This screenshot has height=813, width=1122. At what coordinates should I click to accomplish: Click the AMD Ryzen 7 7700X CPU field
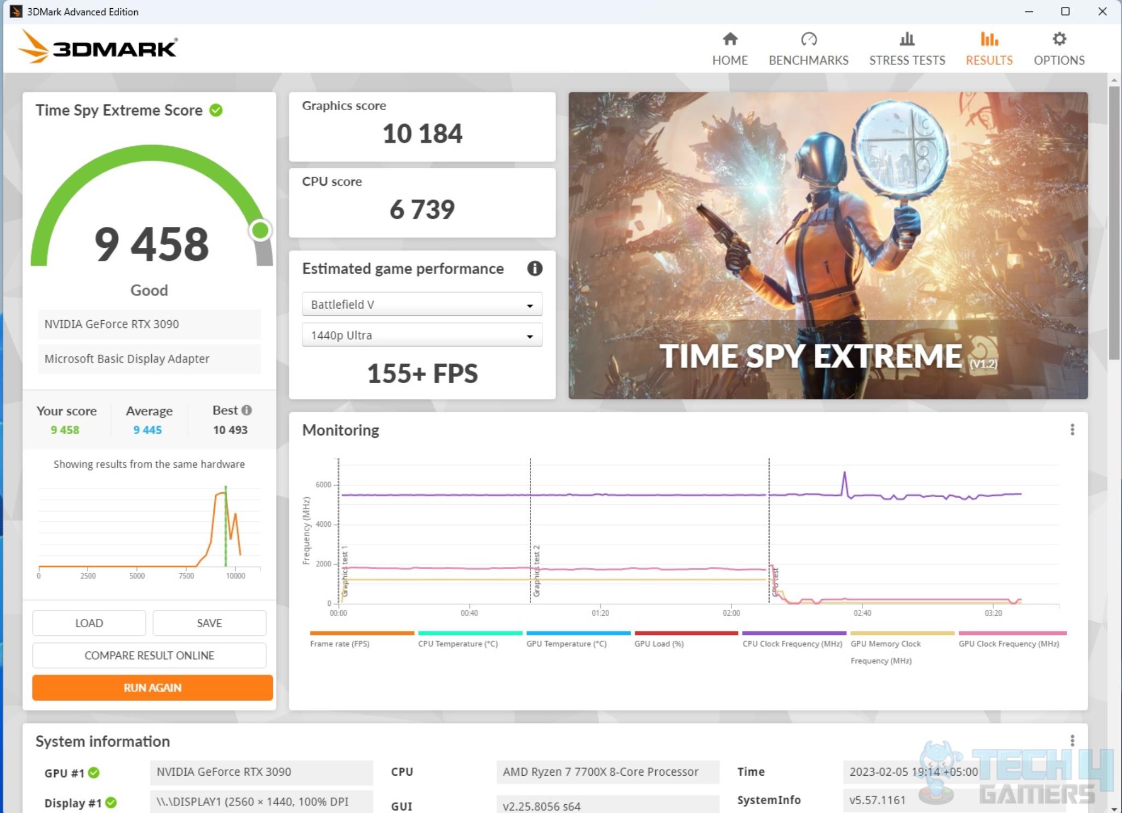[x=608, y=772]
